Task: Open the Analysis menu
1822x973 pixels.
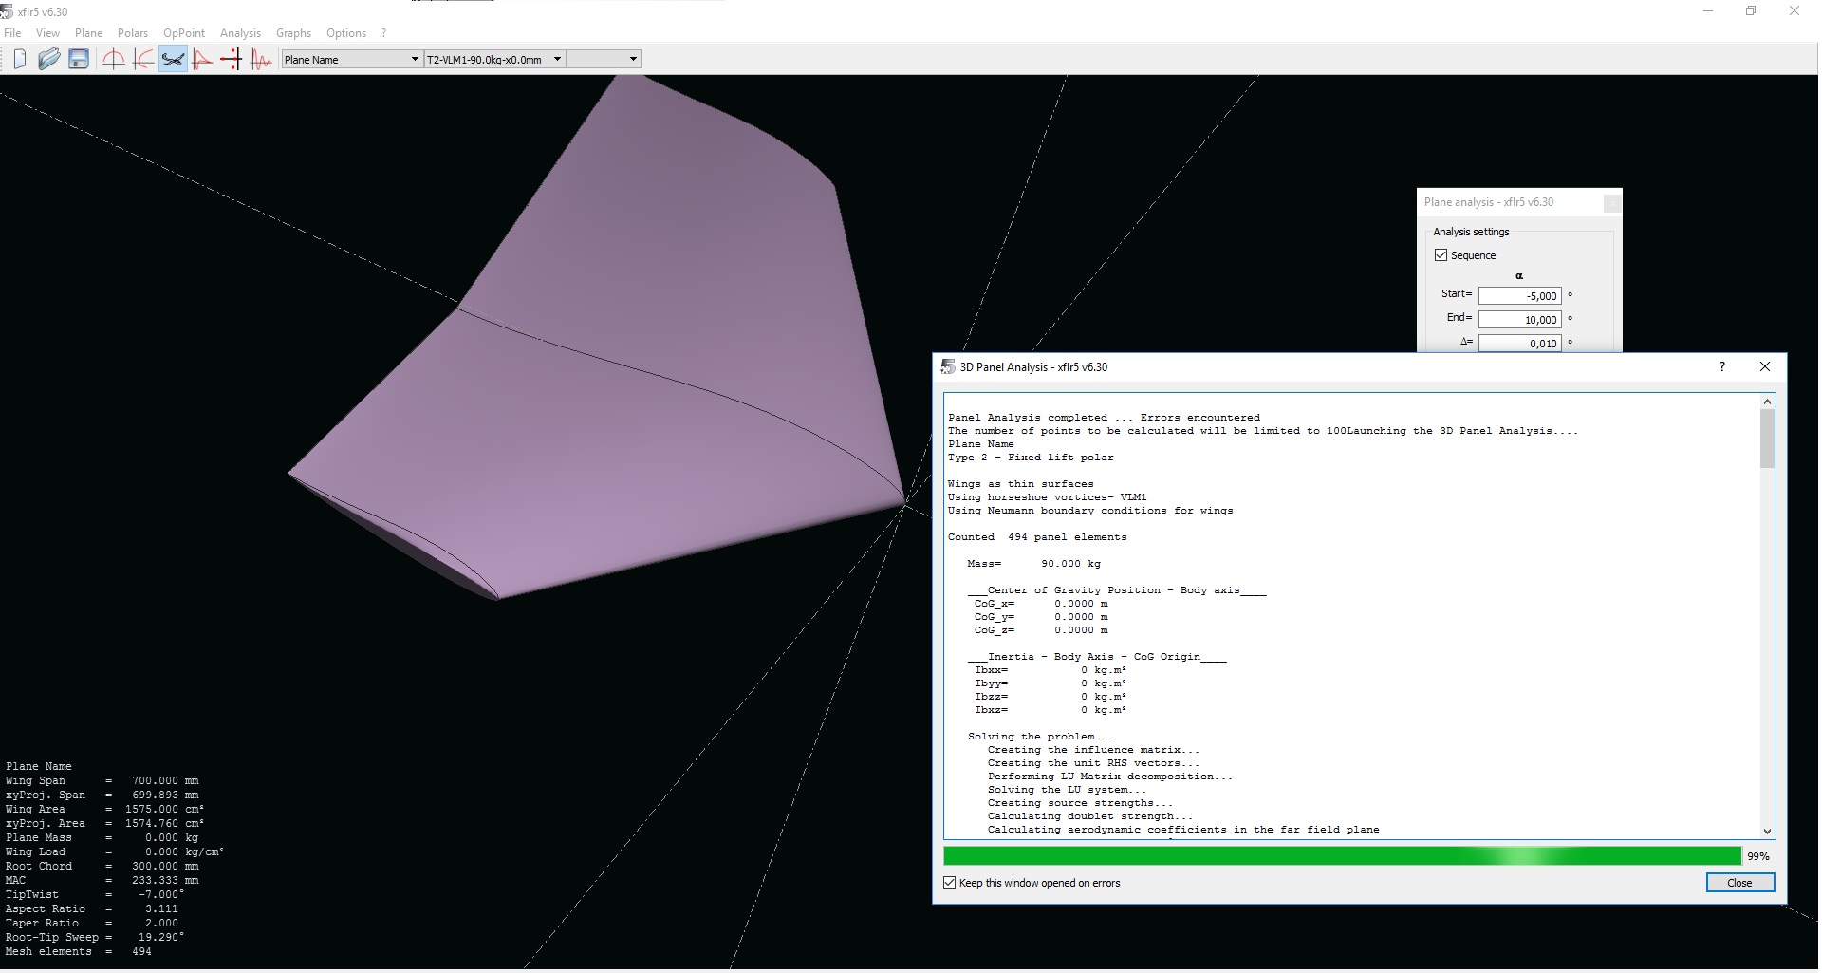Action: (240, 33)
